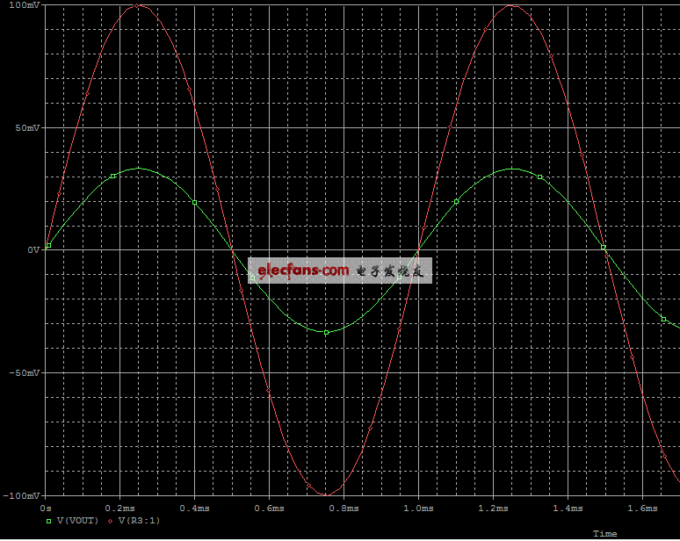
Task: Click the green square marker at 1.5ms zero crossing
Action: [604, 248]
